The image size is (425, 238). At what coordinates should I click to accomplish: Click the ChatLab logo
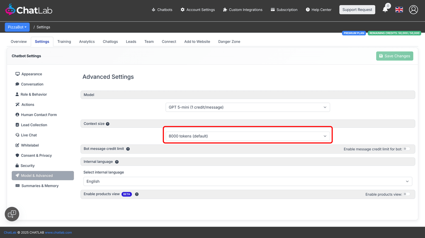28,10
